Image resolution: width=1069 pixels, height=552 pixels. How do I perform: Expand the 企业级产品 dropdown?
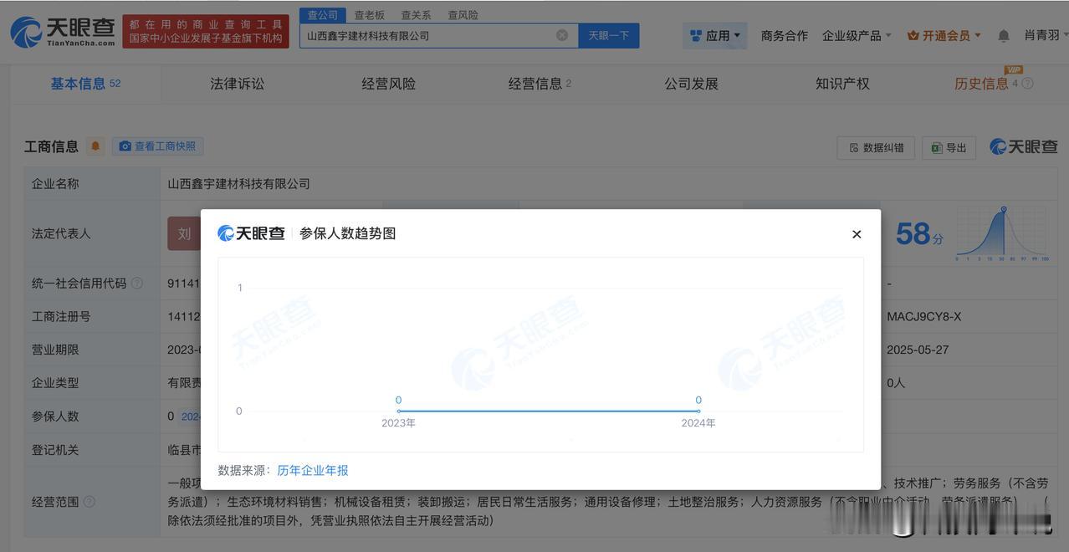click(857, 36)
